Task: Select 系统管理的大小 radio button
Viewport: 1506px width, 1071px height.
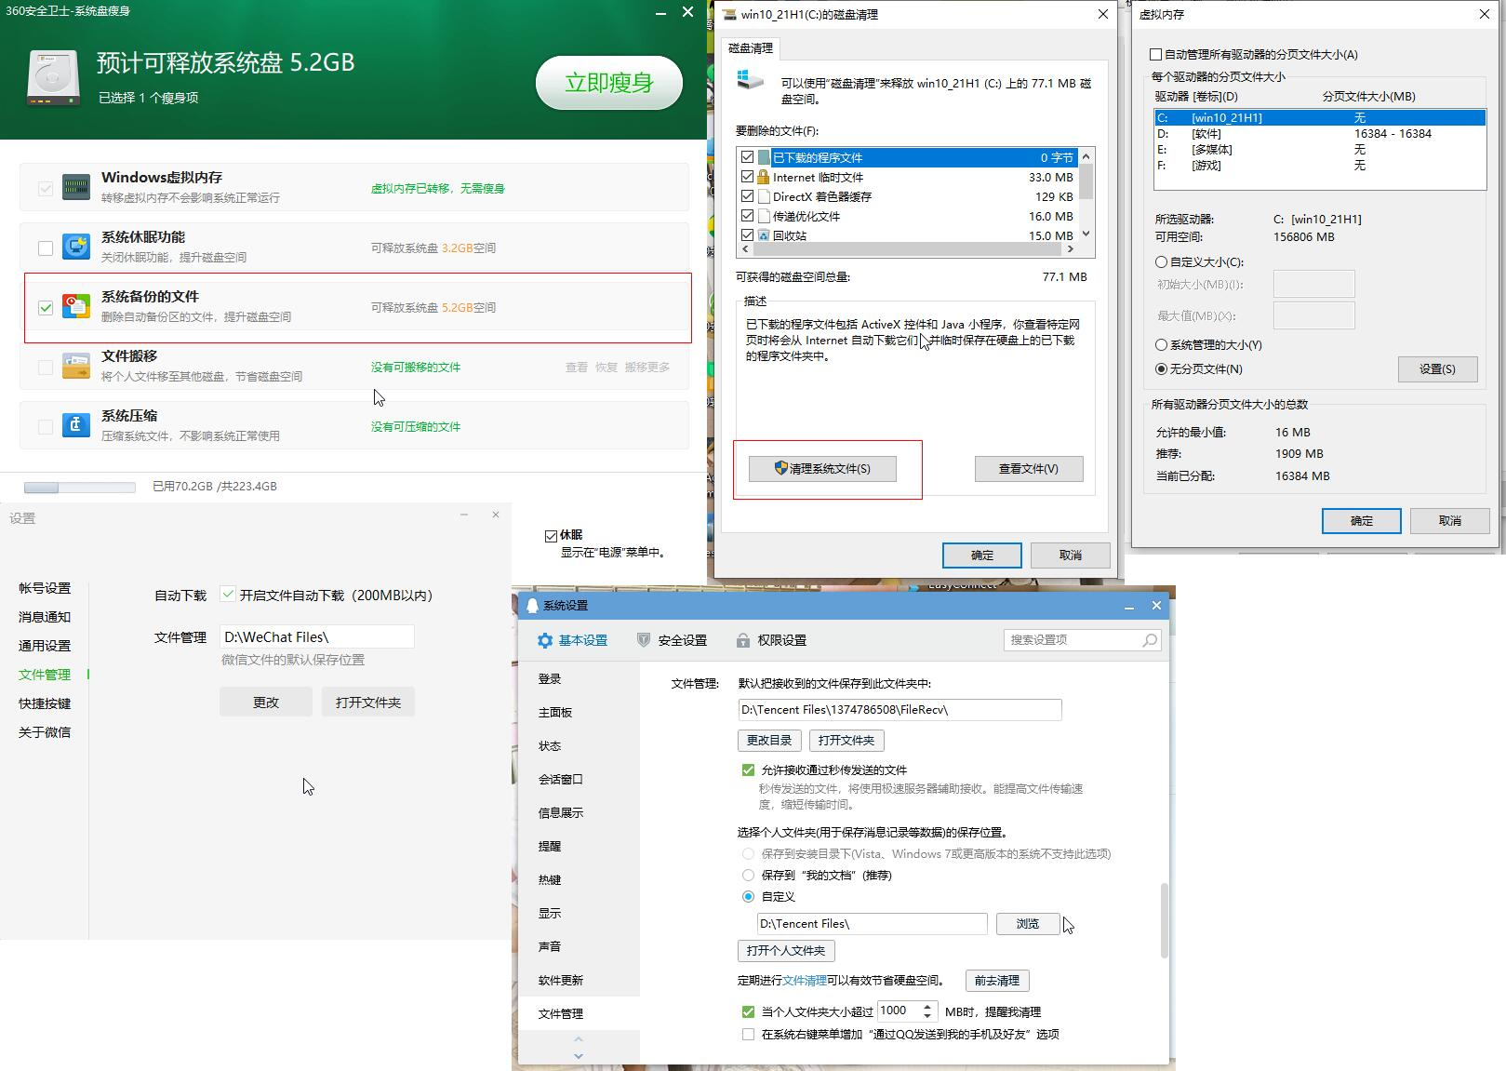Action: 1161,344
